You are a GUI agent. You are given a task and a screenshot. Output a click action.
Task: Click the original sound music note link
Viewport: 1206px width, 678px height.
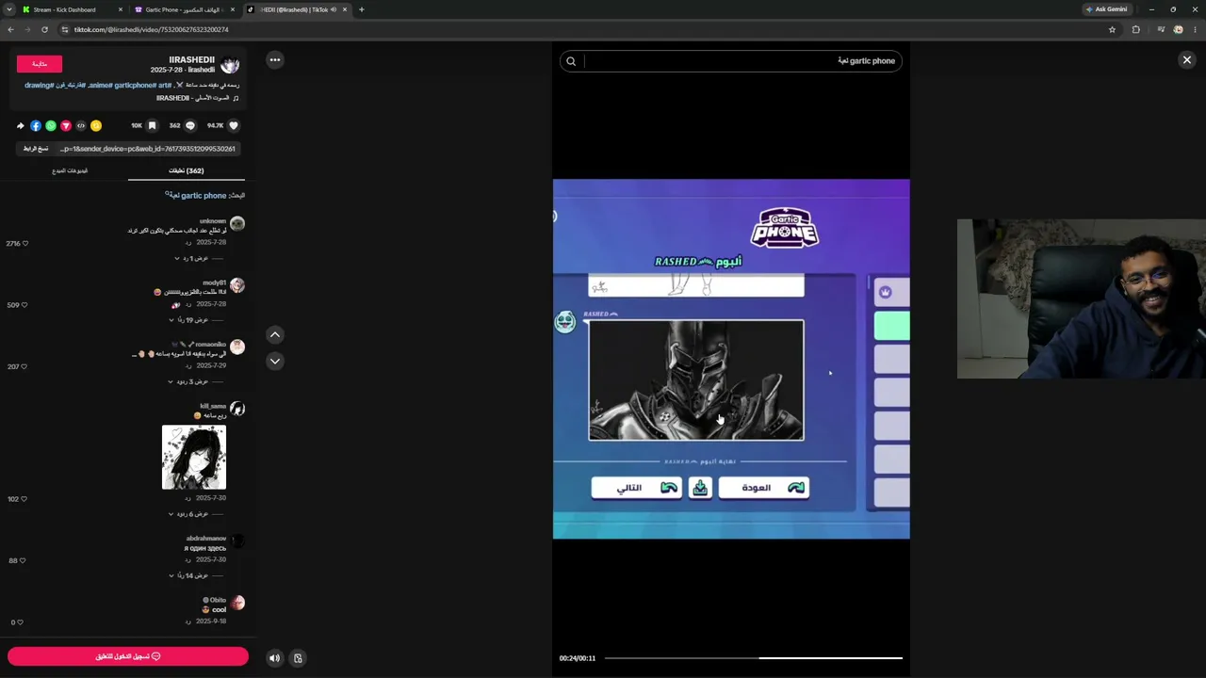[198, 98]
